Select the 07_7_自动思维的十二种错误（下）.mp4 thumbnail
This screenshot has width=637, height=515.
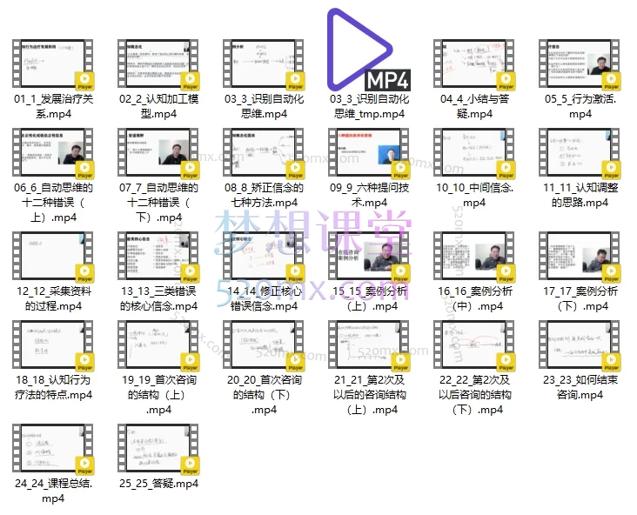pos(159,155)
